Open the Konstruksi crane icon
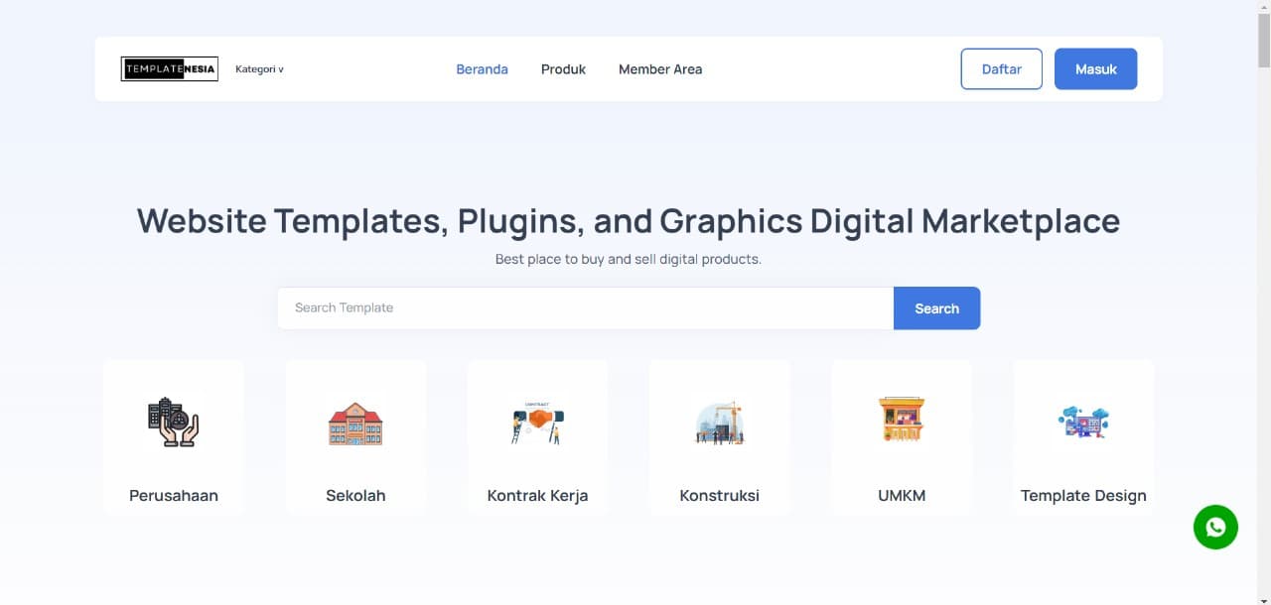This screenshot has height=605, width=1271. [719, 423]
